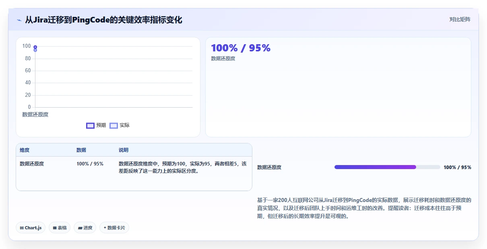Click the 预期 data point at 100
This screenshot has width=487, height=249.
tap(35, 47)
